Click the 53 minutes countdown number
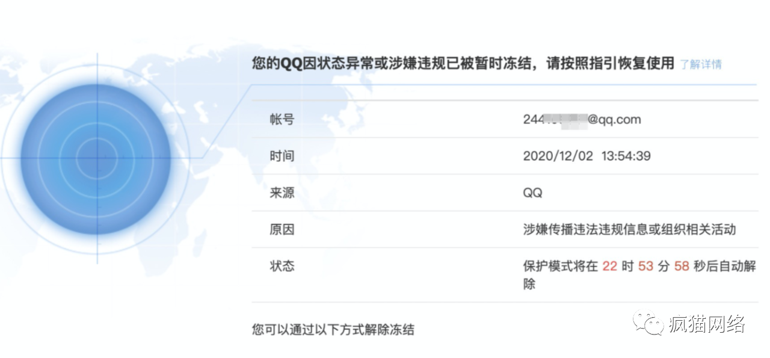This screenshot has width=770, height=358. tap(645, 266)
